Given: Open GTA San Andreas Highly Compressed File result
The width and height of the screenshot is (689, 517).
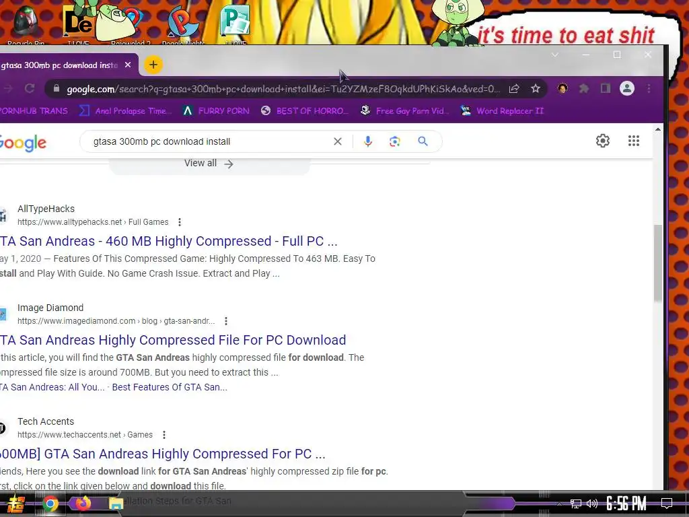Looking at the screenshot, I should (x=173, y=340).
